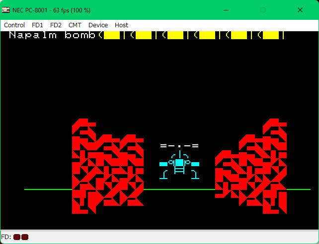Image resolution: width=319 pixels, height=244 pixels.
Task: Select the Device menu
Action: [98, 25]
